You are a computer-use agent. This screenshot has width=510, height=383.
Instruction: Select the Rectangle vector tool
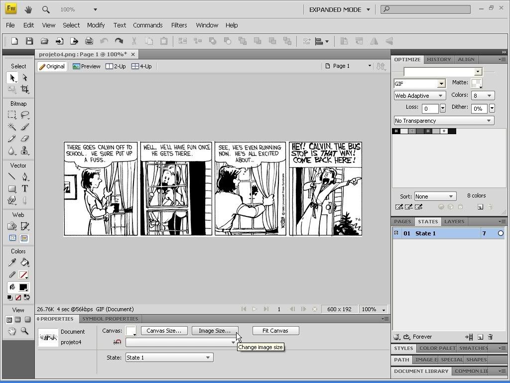click(x=12, y=189)
